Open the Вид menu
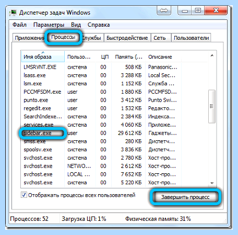The width and height of the screenshot is (238, 235). point(76,25)
